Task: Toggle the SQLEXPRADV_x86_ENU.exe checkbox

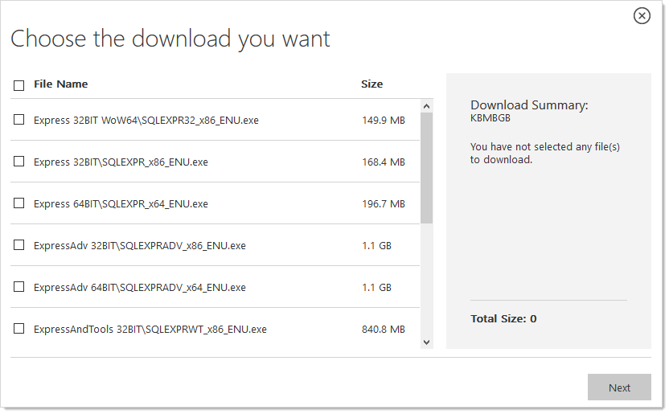Action: (x=19, y=245)
